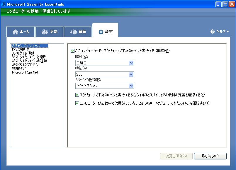The height and width of the screenshot is (170, 236).
Task: Close the Security Essentials window
Action: tap(232, 4)
